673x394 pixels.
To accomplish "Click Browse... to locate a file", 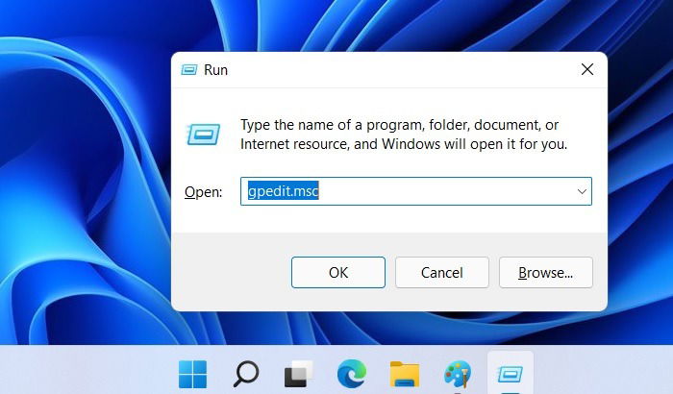I will (x=546, y=273).
